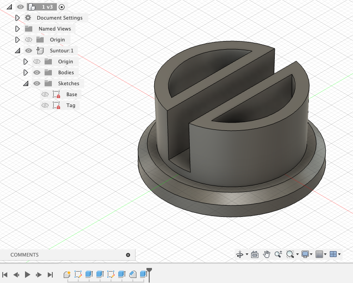353x283 pixels.
Task: Play the timeline history
Action: click(x=27, y=275)
